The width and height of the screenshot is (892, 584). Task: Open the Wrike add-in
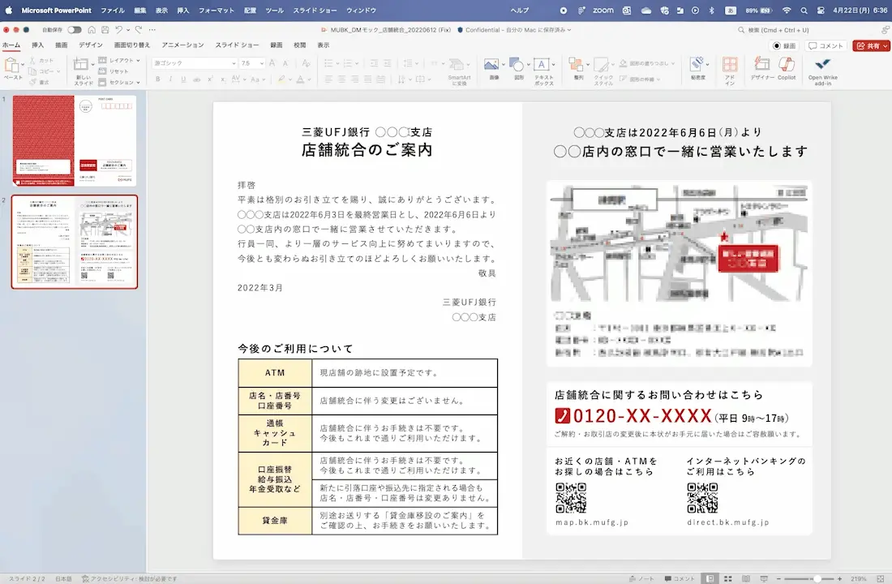click(822, 71)
